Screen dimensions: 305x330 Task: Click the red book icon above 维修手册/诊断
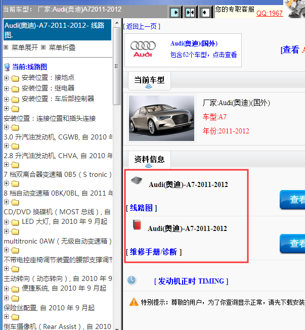(137, 224)
